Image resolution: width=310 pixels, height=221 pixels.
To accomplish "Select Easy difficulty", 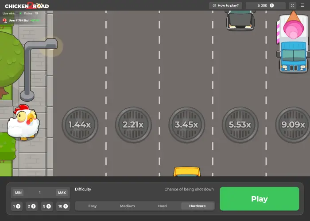I will point(92,206).
